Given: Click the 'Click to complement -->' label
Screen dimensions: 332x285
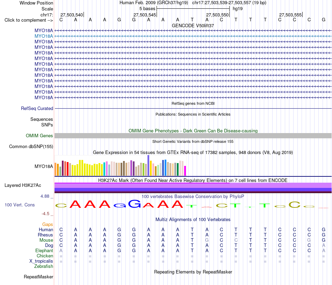Looking at the screenshot, I should [29, 20].
